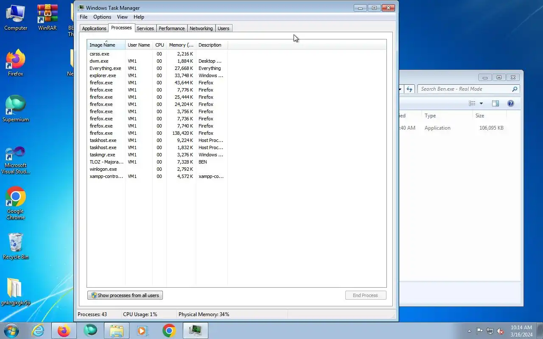Click the Show desktop strip on the taskbar

pos(540,331)
